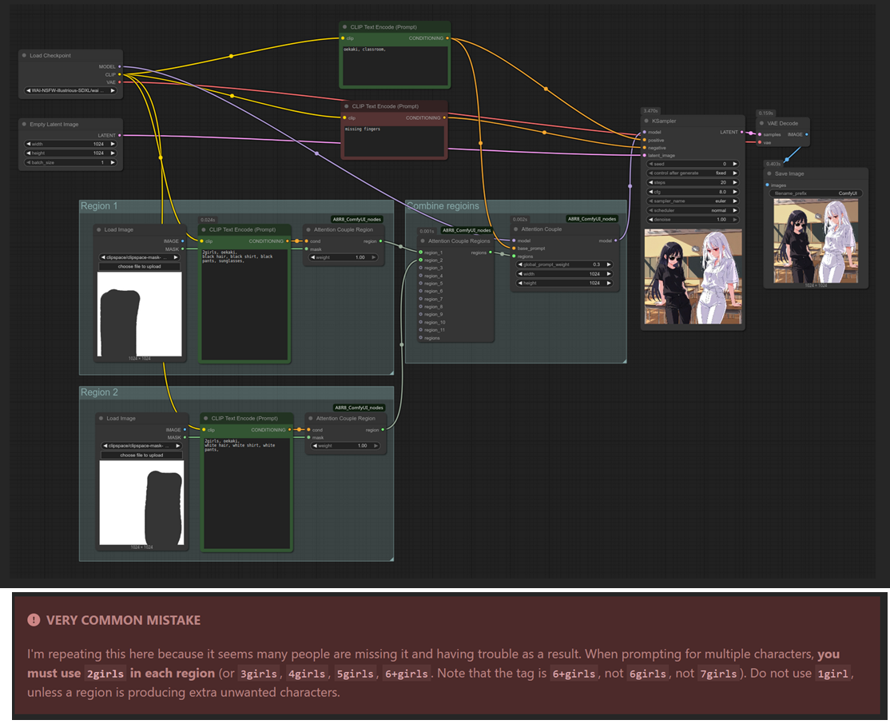Click the A8R8_ComfyUI_nodes badge in Region 2

tap(360, 408)
